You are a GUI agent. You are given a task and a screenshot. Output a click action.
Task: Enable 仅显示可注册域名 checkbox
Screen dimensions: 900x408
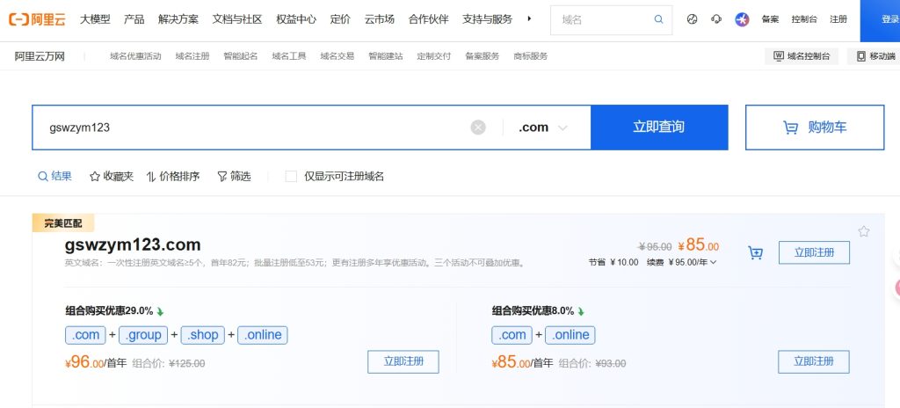tap(291, 176)
